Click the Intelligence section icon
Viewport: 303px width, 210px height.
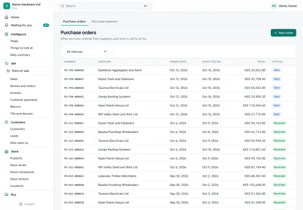(6, 34)
